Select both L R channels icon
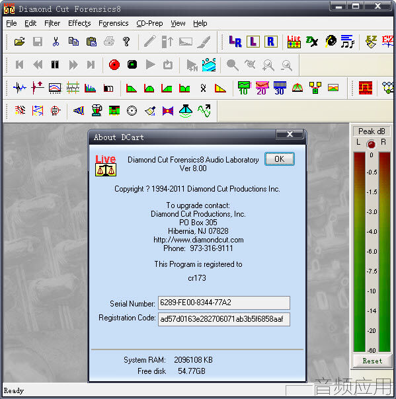This screenshot has width=396, height=399. (235, 42)
